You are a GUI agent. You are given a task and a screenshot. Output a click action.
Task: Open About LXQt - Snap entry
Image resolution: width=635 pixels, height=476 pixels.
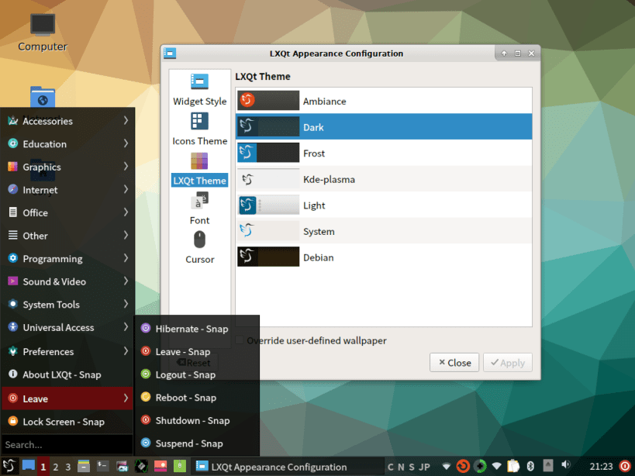pyautogui.click(x=67, y=374)
